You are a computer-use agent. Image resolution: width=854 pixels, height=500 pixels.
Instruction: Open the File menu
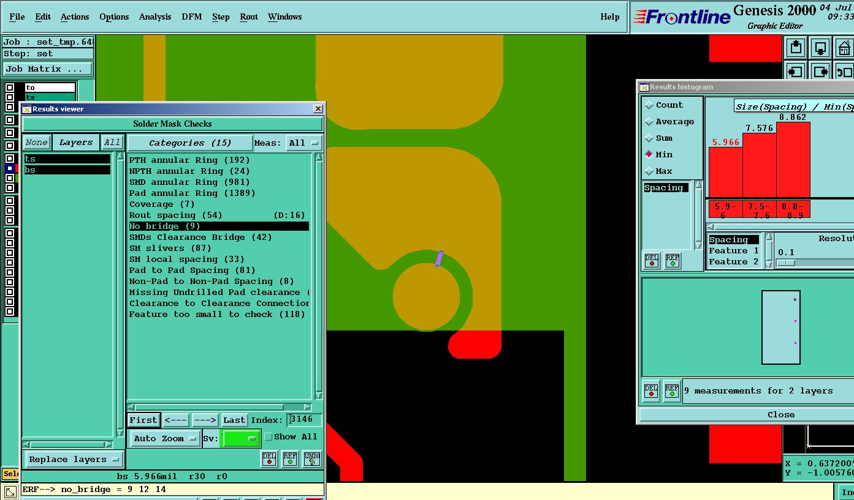(17, 17)
